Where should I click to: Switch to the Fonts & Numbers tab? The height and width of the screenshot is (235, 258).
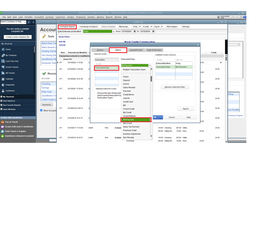pos(154,50)
